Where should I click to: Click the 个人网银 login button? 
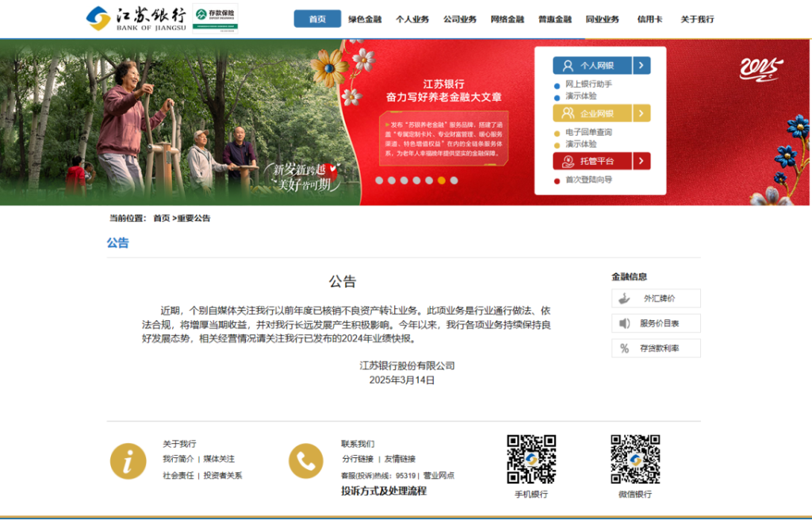coord(592,65)
